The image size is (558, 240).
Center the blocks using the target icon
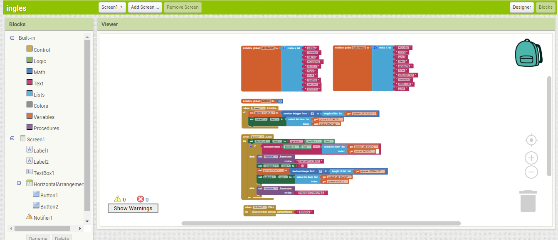tap(531, 140)
